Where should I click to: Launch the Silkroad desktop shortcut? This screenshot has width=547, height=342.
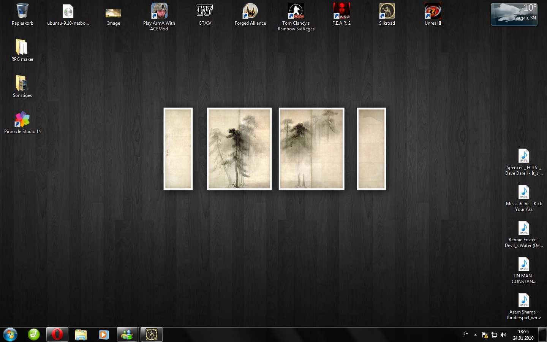[387, 14]
